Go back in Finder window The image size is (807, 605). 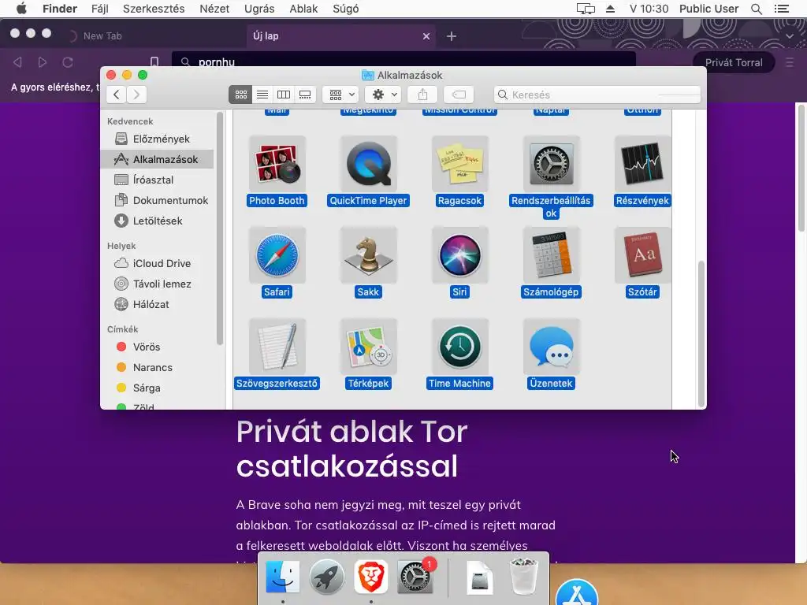(x=117, y=95)
